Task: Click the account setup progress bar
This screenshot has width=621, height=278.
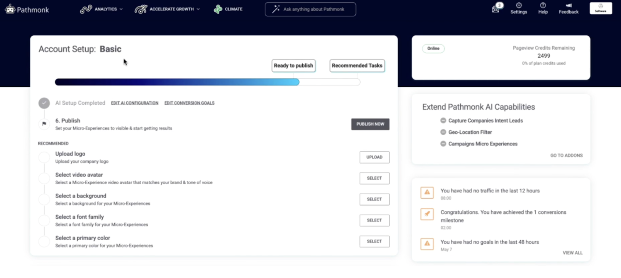Action: point(208,82)
